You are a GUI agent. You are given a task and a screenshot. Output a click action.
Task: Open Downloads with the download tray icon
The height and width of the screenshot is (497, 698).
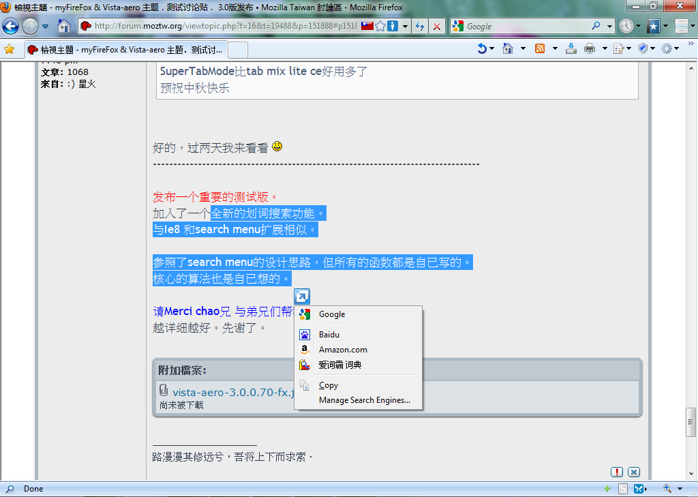click(571, 48)
